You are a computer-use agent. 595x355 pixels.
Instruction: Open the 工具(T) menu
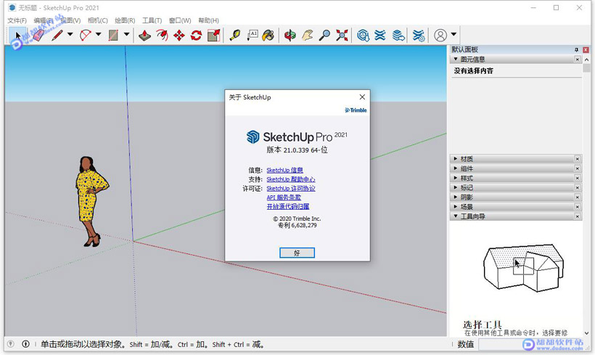pos(152,20)
